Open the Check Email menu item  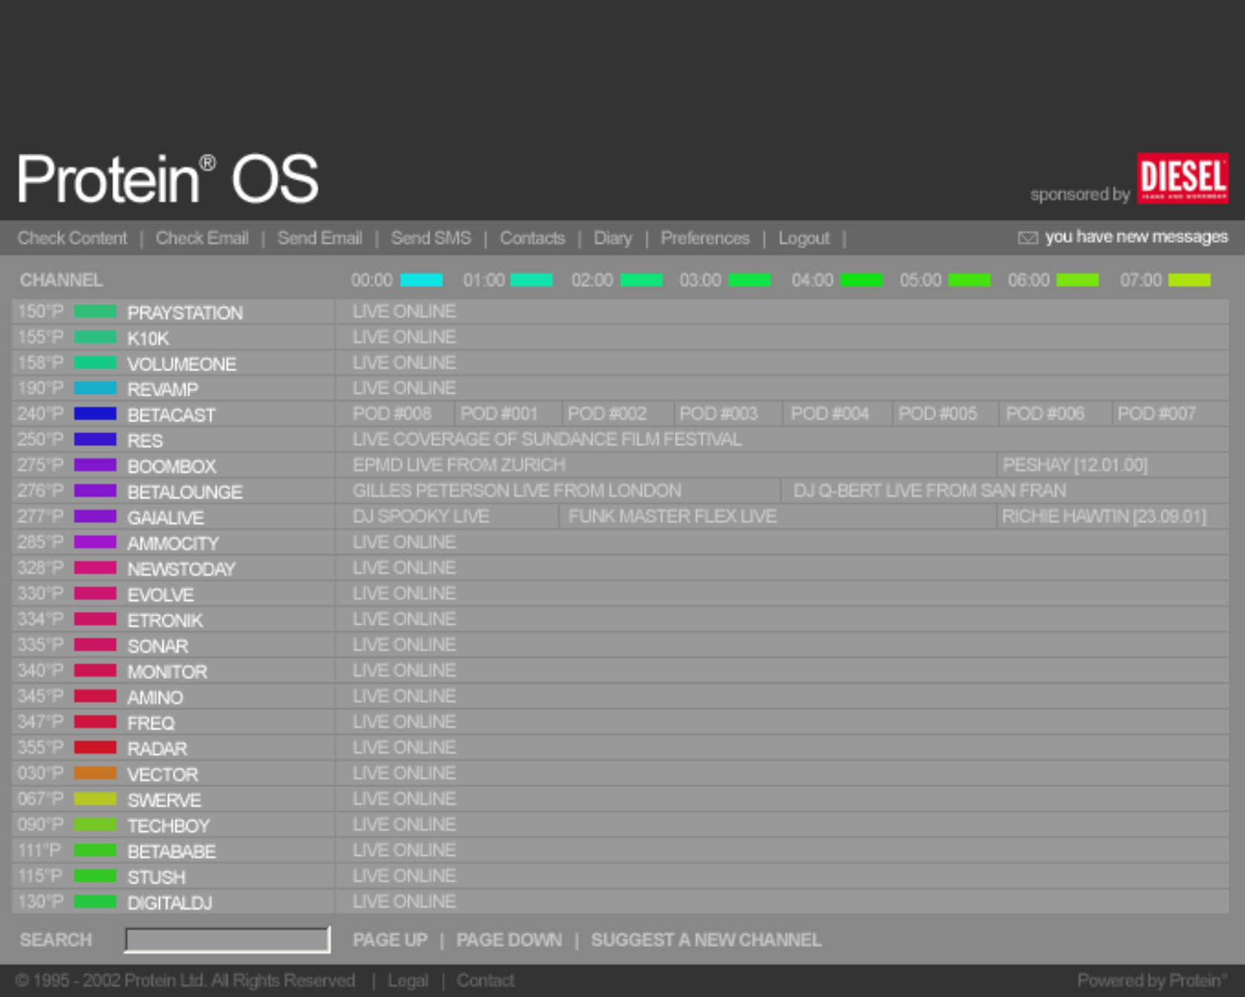point(202,238)
